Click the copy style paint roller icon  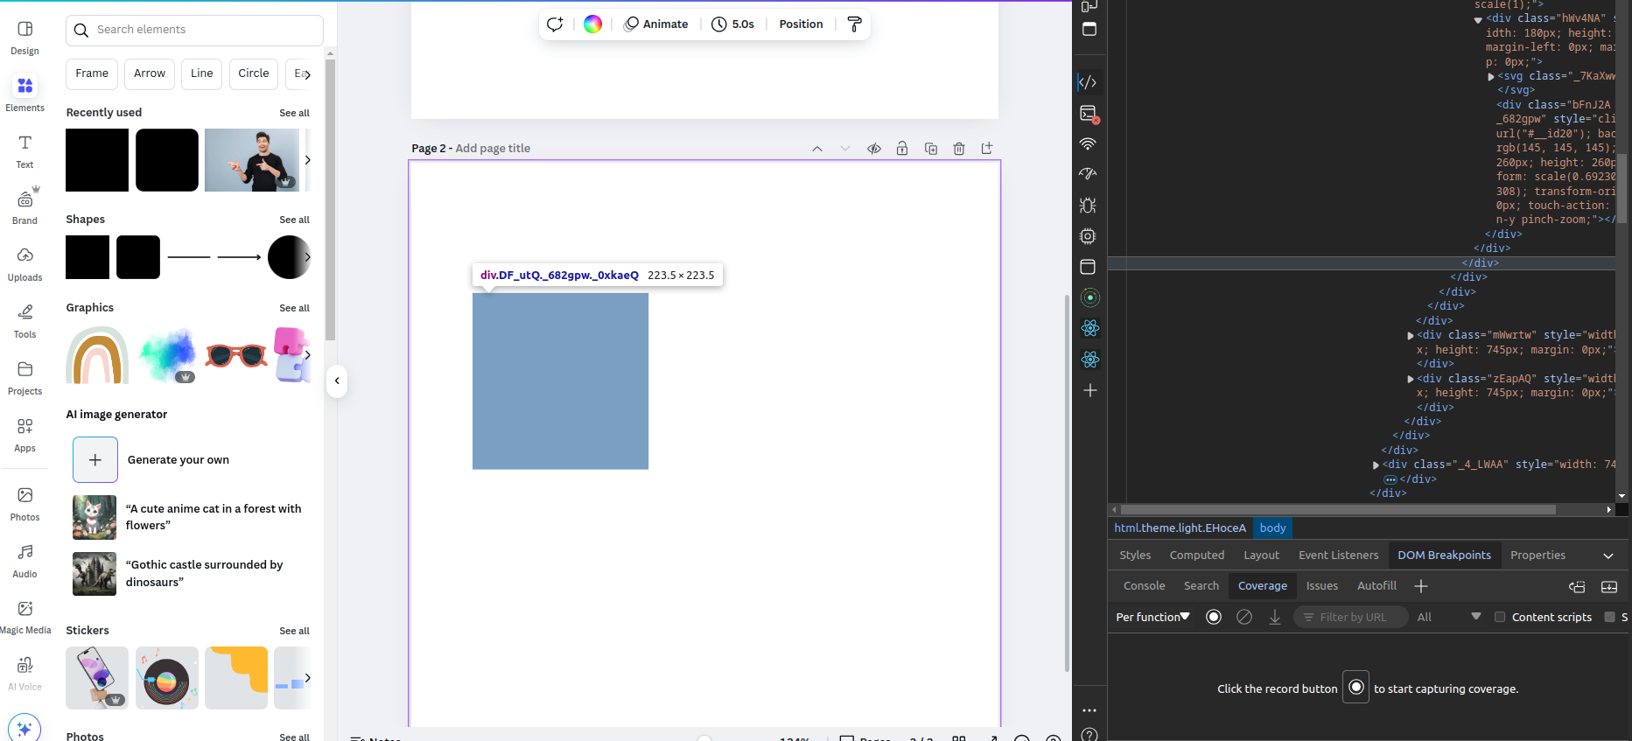[855, 24]
